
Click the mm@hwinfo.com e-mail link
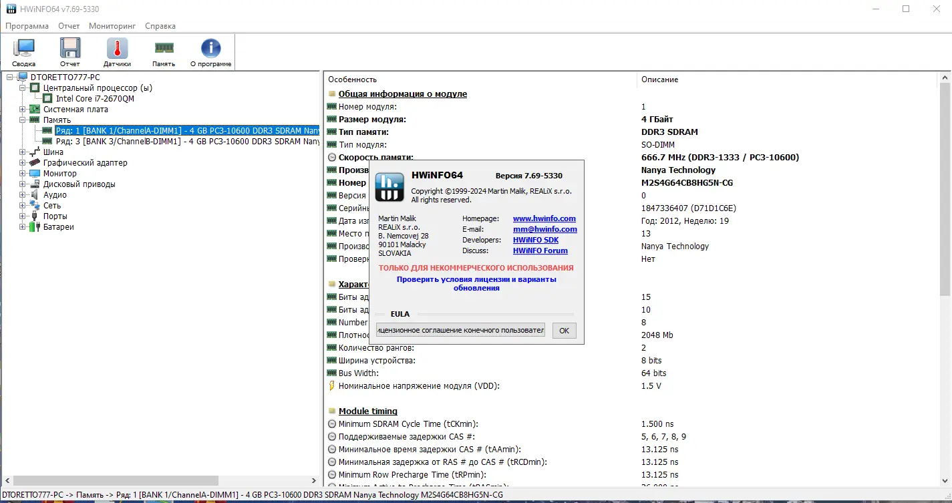tap(545, 229)
